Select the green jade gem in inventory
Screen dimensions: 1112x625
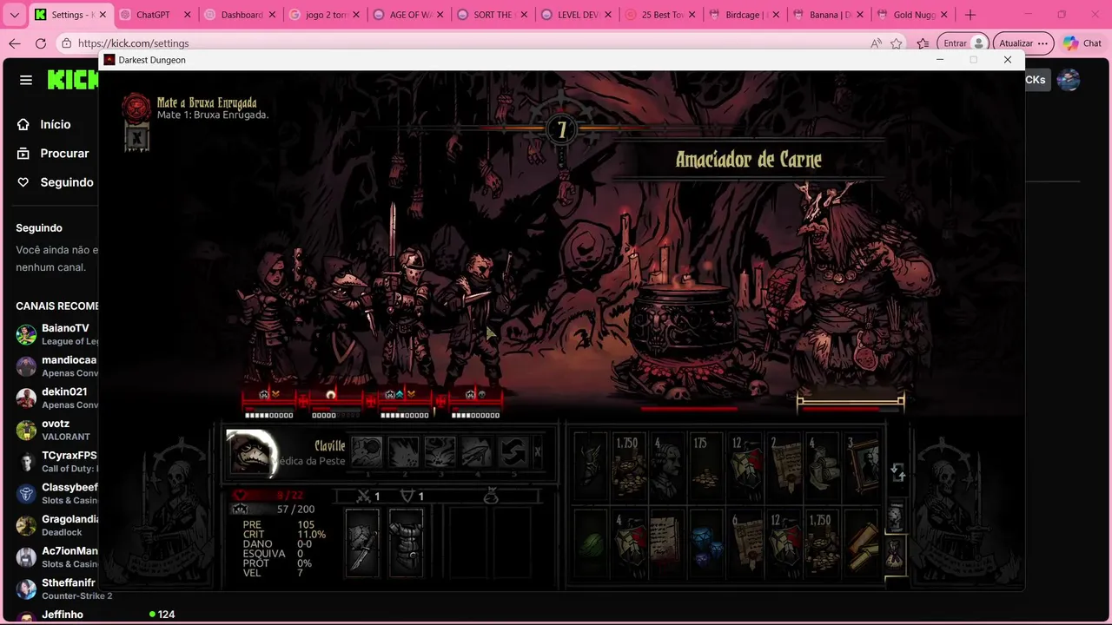[x=591, y=545]
